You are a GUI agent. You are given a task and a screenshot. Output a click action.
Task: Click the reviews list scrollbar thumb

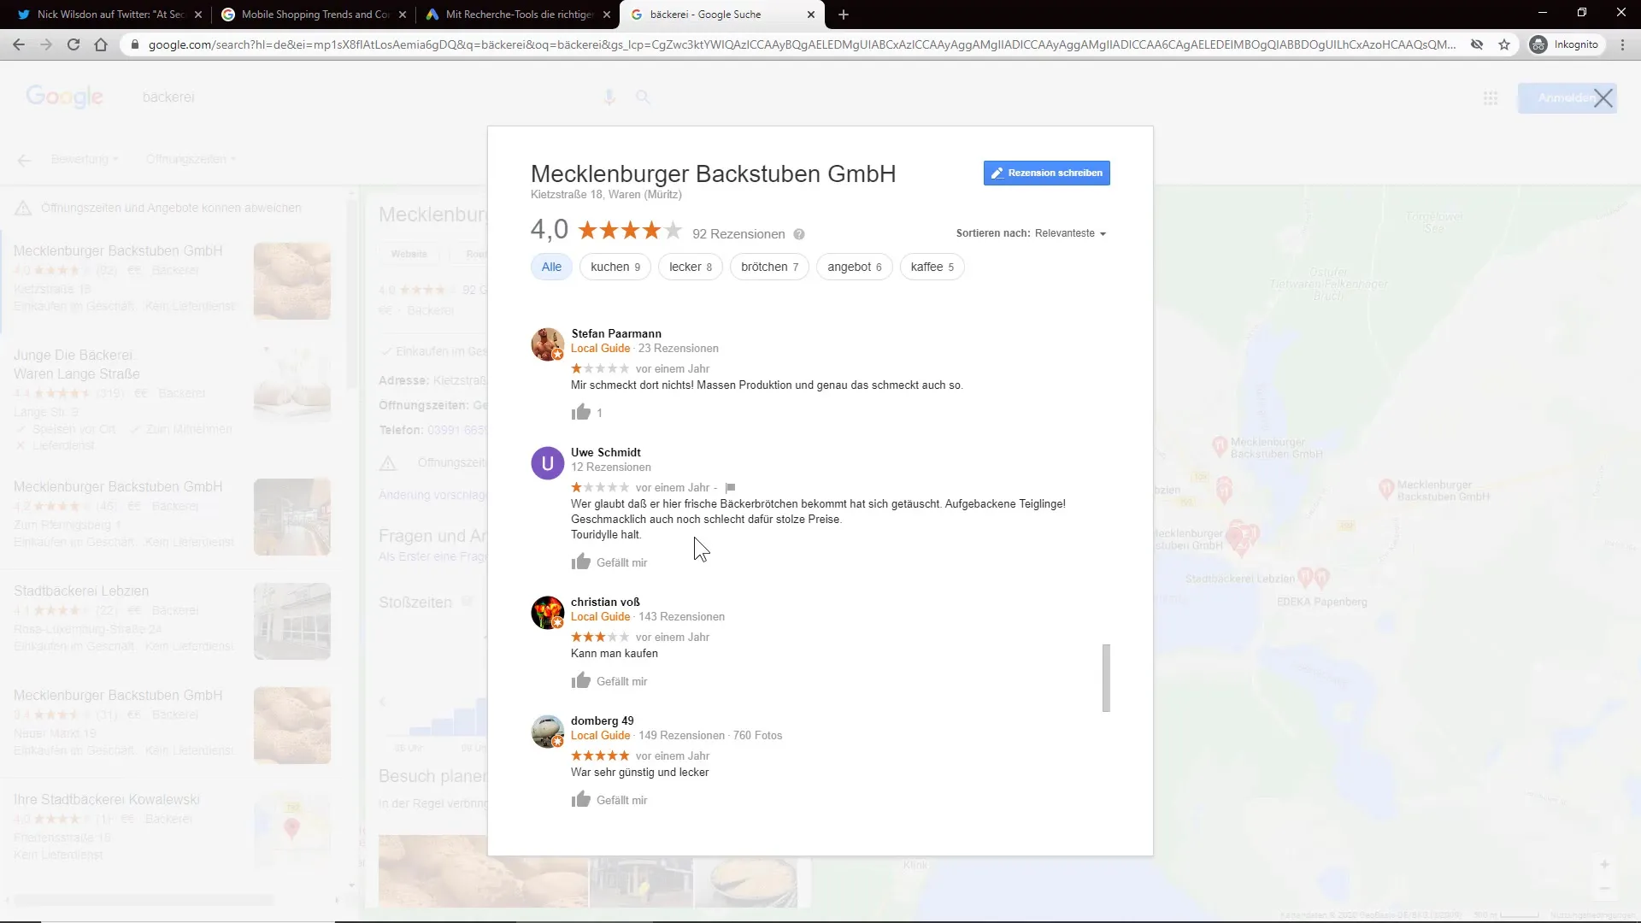pyautogui.click(x=1106, y=678)
